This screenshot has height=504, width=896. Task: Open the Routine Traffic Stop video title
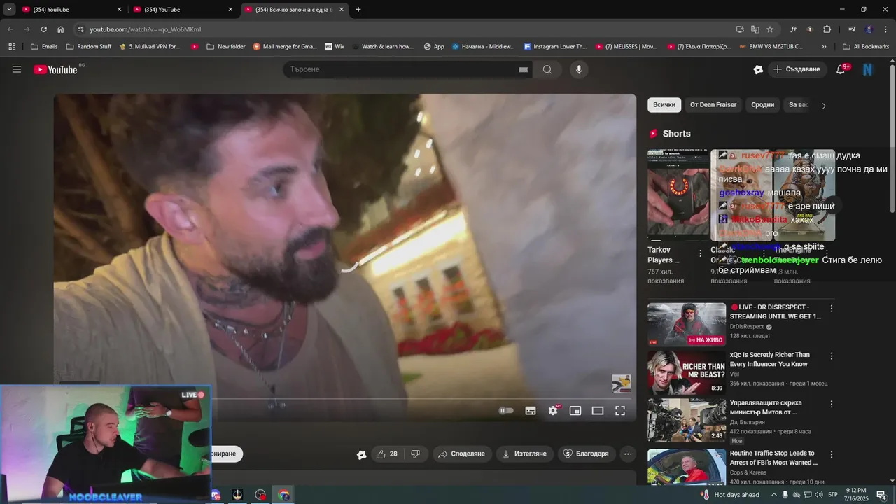click(773, 458)
